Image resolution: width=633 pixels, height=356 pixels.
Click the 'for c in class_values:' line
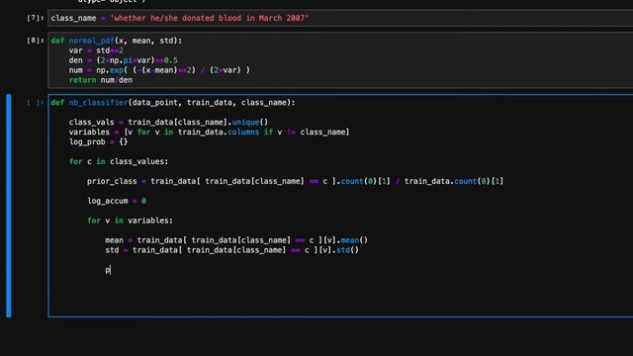pyautogui.click(x=119, y=161)
